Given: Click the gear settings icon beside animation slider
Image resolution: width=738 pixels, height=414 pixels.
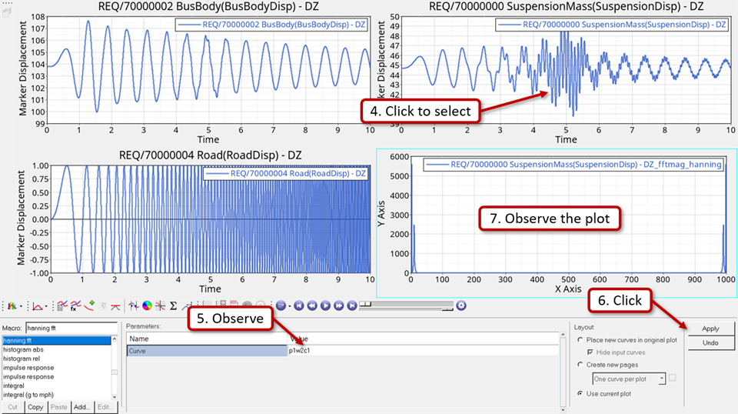Looking at the screenshot, I should click(461, 305).
